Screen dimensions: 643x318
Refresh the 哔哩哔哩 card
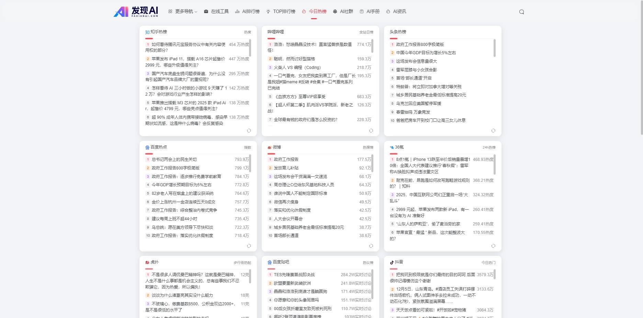tap(371, 130)
